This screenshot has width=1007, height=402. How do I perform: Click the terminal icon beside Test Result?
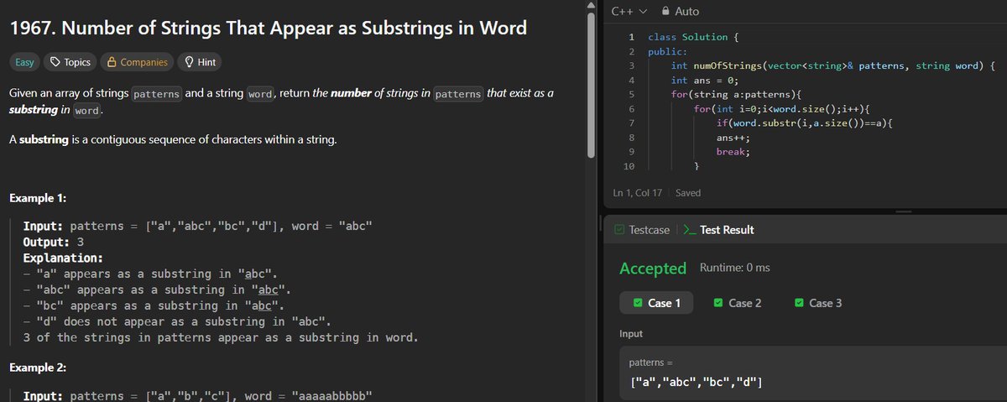click(x=689, y=229)
